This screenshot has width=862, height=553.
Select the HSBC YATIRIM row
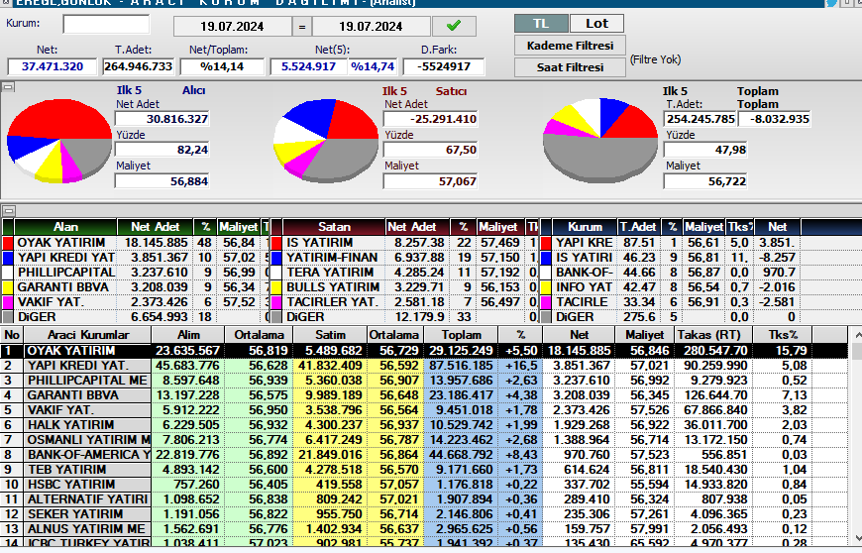pos(424,485)
